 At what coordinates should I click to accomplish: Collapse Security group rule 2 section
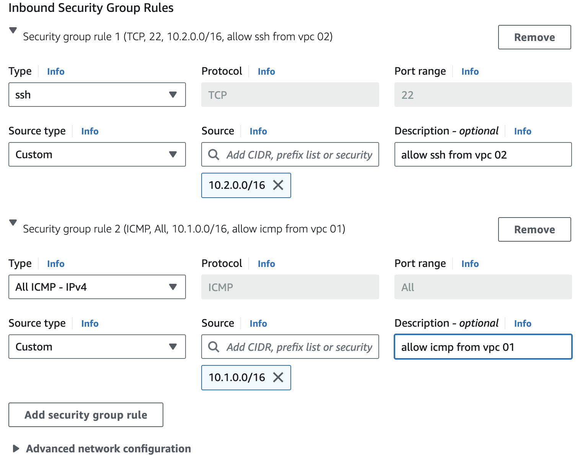tap(13, 223)
